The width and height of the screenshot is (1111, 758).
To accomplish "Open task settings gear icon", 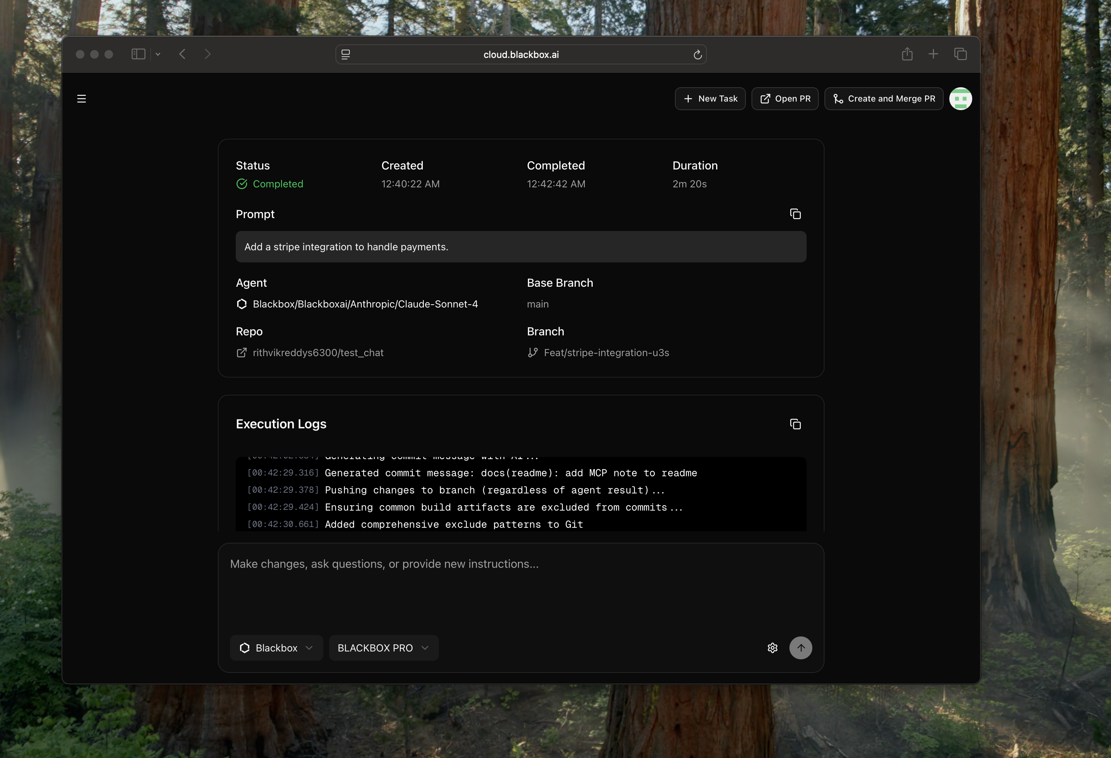I will pos(773,648).
